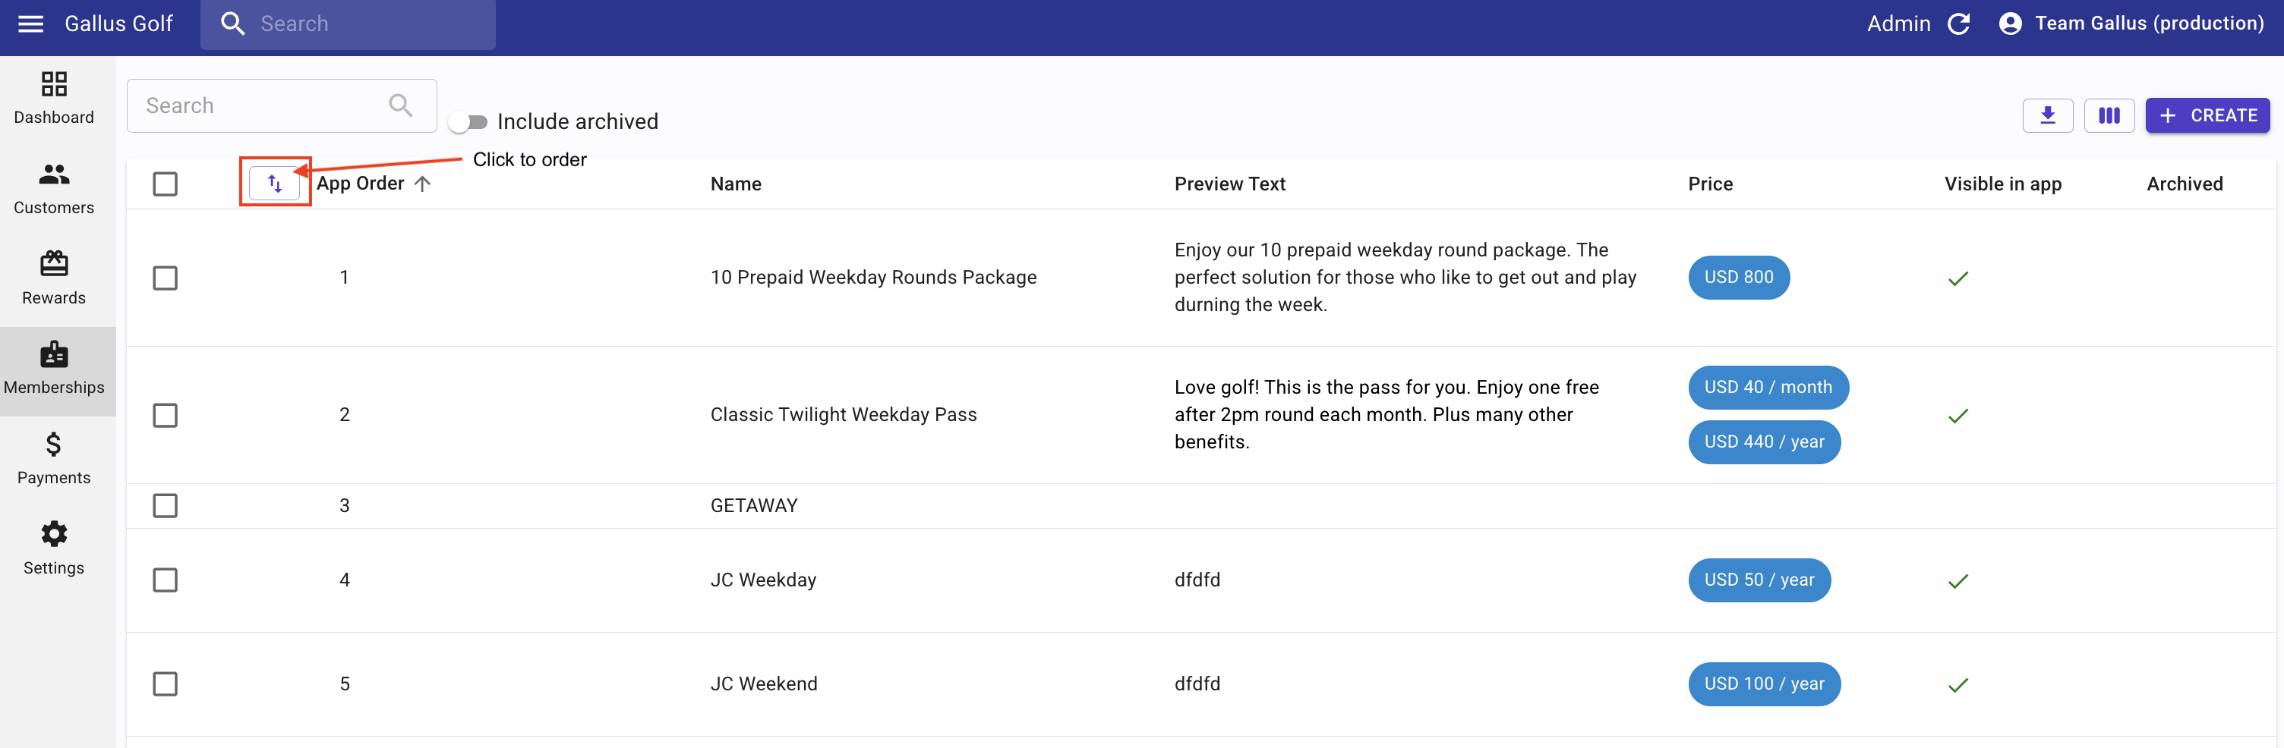Tick the JC Weekend row checkbox

(x=165, y=684)
